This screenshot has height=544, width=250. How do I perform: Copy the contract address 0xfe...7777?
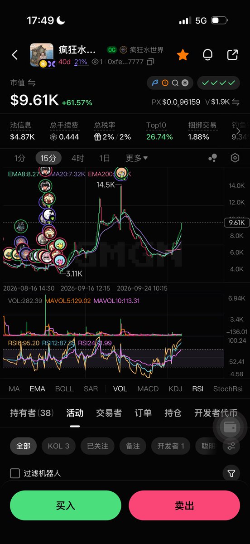pyautogui.click(x=150, y=62)
